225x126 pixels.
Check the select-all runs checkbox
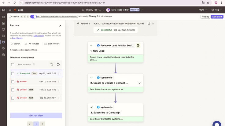(x=13, y=65)
